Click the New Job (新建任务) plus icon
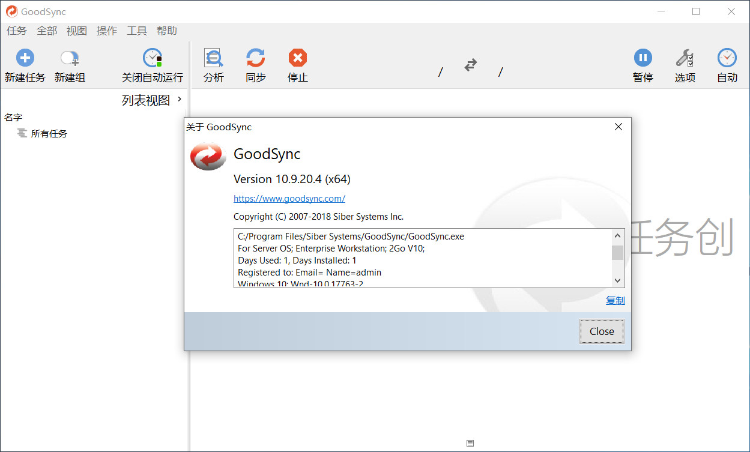Screen dimensions: 750x452 [25, 58]
